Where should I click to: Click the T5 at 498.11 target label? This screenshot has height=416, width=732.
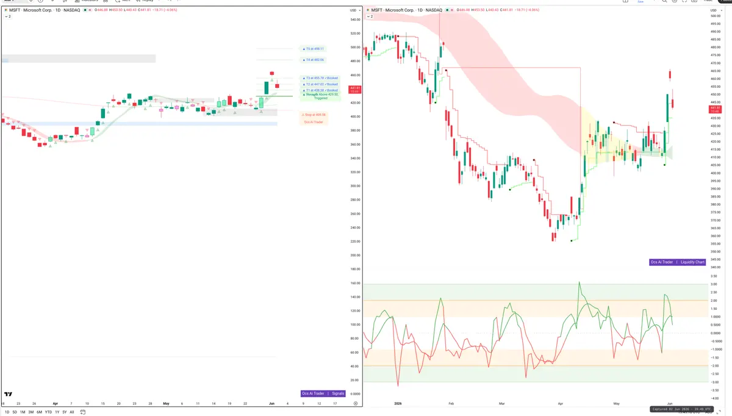tap(313, 49)
